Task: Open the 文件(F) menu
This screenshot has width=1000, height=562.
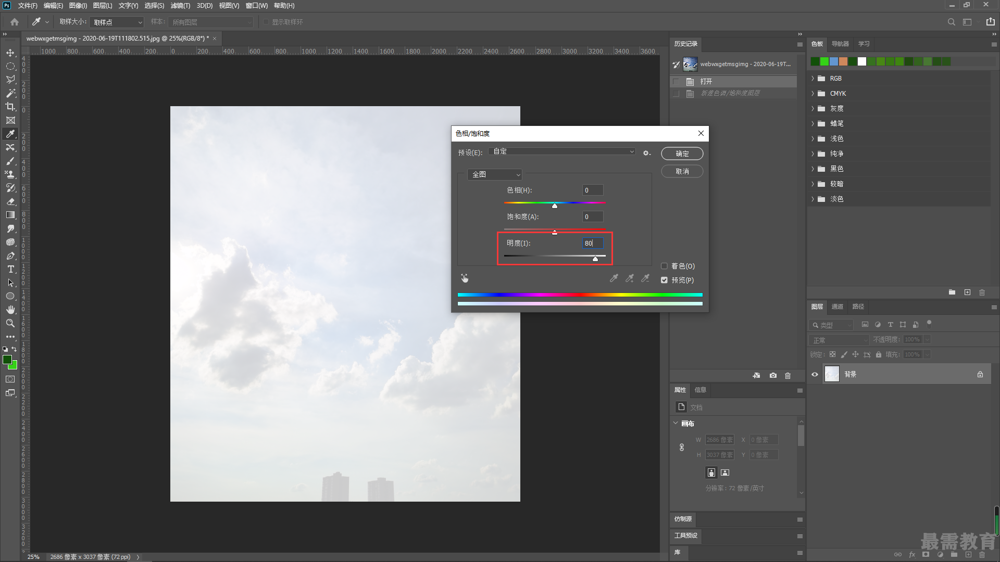Action: point(28,6)
